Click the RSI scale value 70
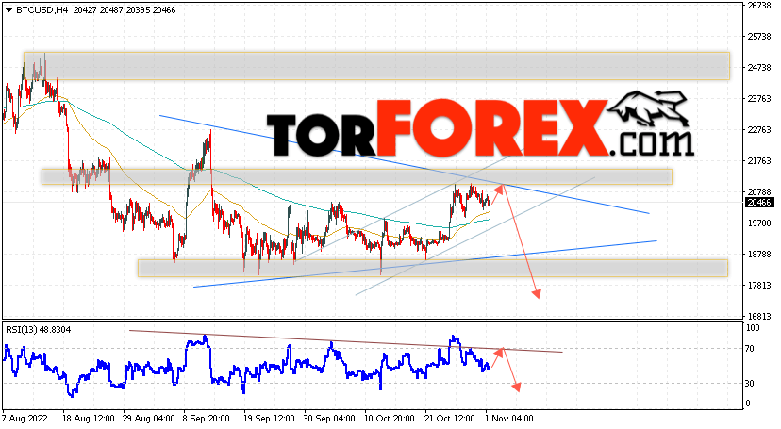The image size is (781, 429). (750, 349)
